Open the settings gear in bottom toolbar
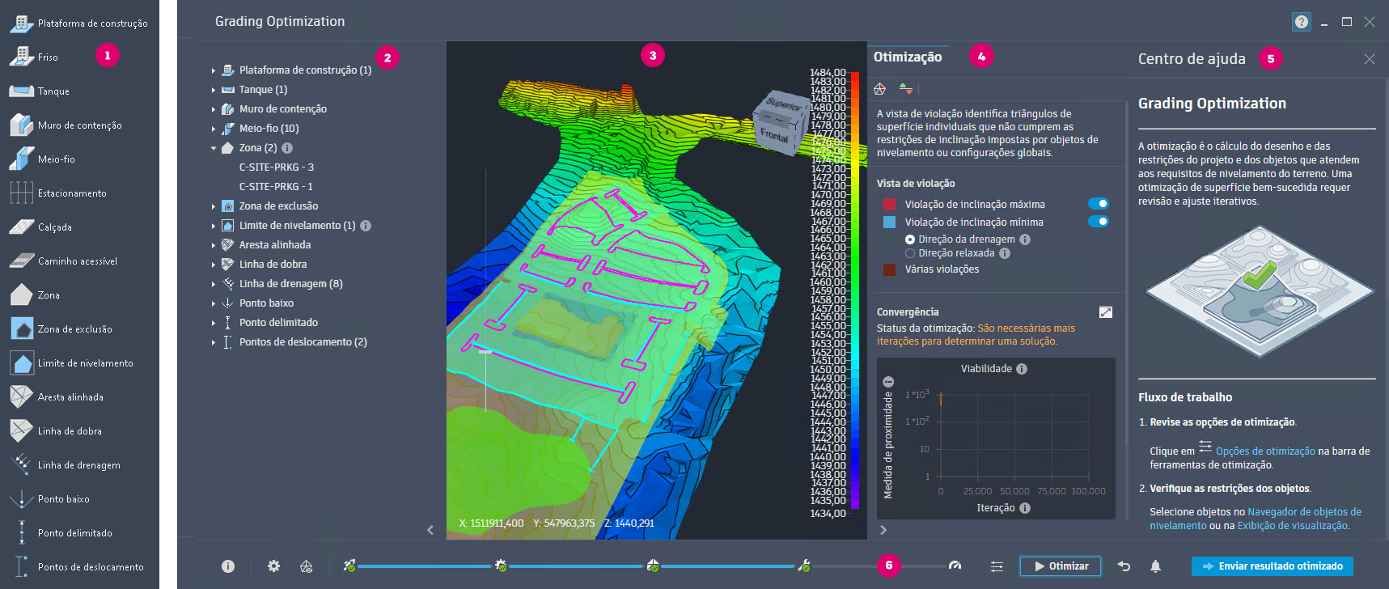 (x=273, y=566)
